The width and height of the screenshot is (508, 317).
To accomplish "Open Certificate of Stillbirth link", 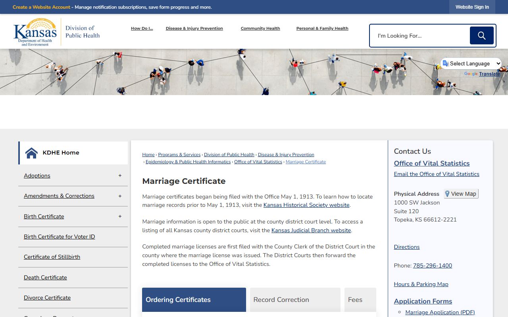I will 52,257.
